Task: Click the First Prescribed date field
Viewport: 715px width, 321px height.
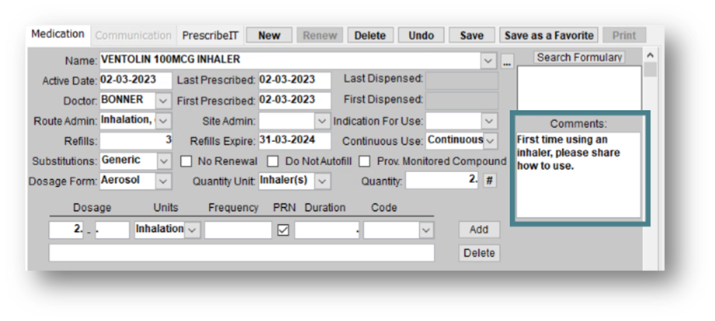Action: [294, 101]
